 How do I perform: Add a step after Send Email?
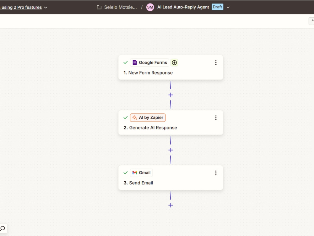(171, 205)
